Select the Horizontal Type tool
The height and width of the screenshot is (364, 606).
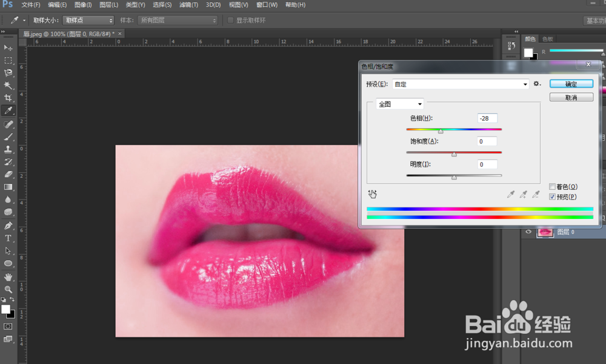[x=8, y=238]
